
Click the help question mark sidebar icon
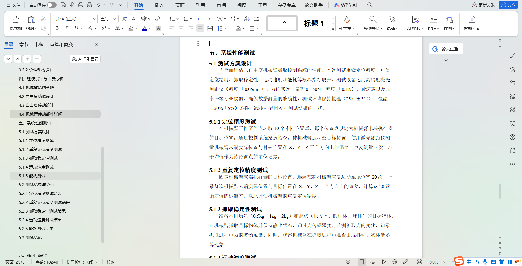click(512, 137)
